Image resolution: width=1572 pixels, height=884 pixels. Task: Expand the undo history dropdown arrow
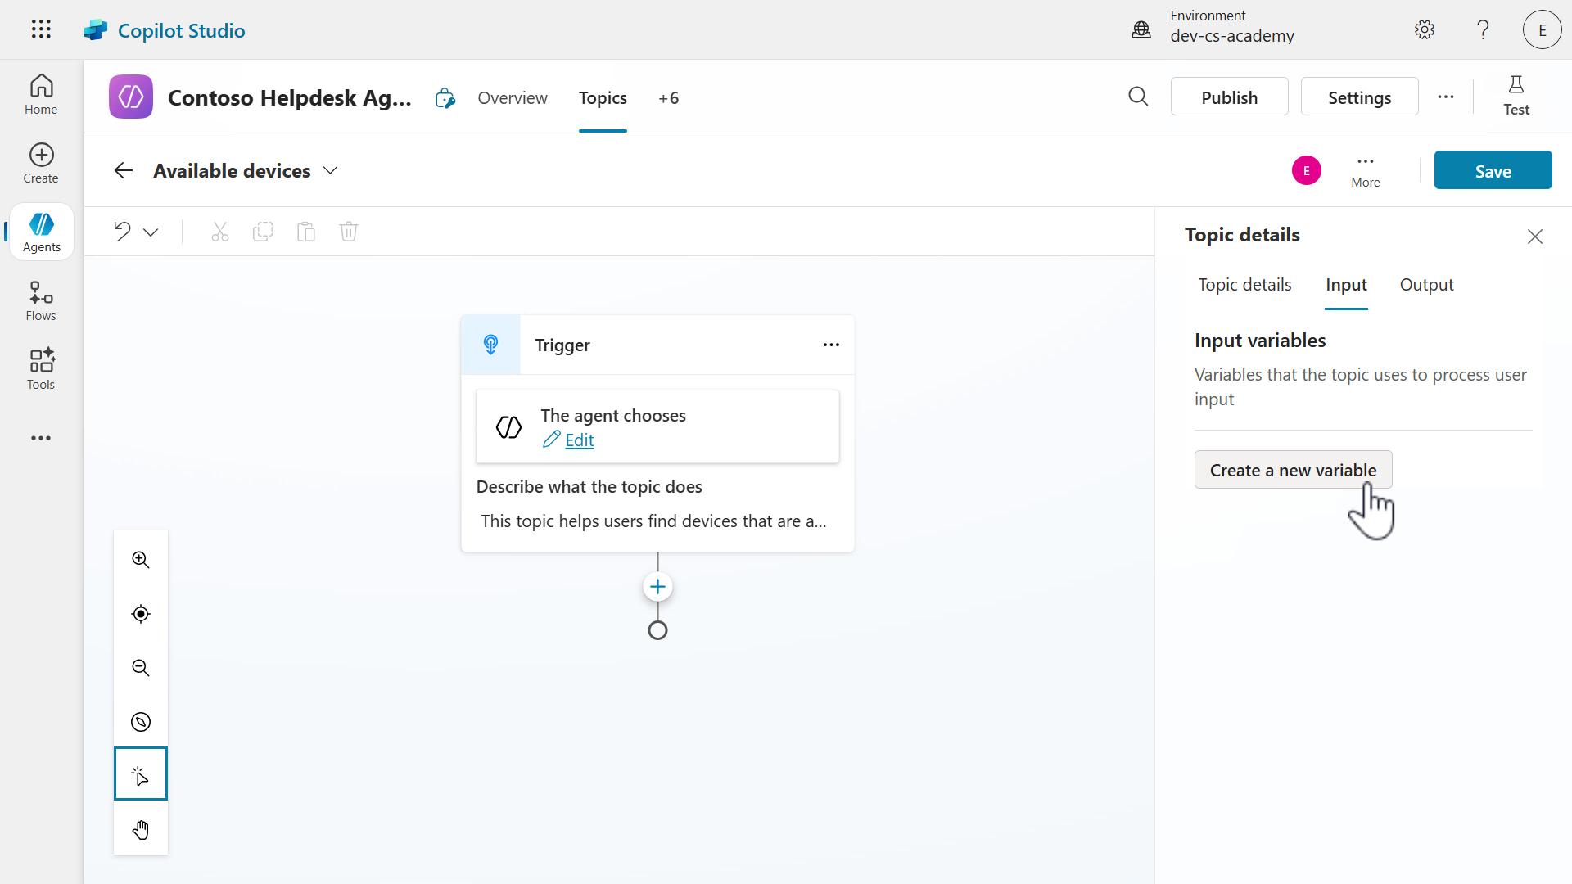tap(151, 232)
